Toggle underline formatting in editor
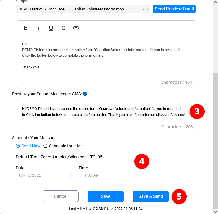The image size is (218, 214). coord(51,28)
